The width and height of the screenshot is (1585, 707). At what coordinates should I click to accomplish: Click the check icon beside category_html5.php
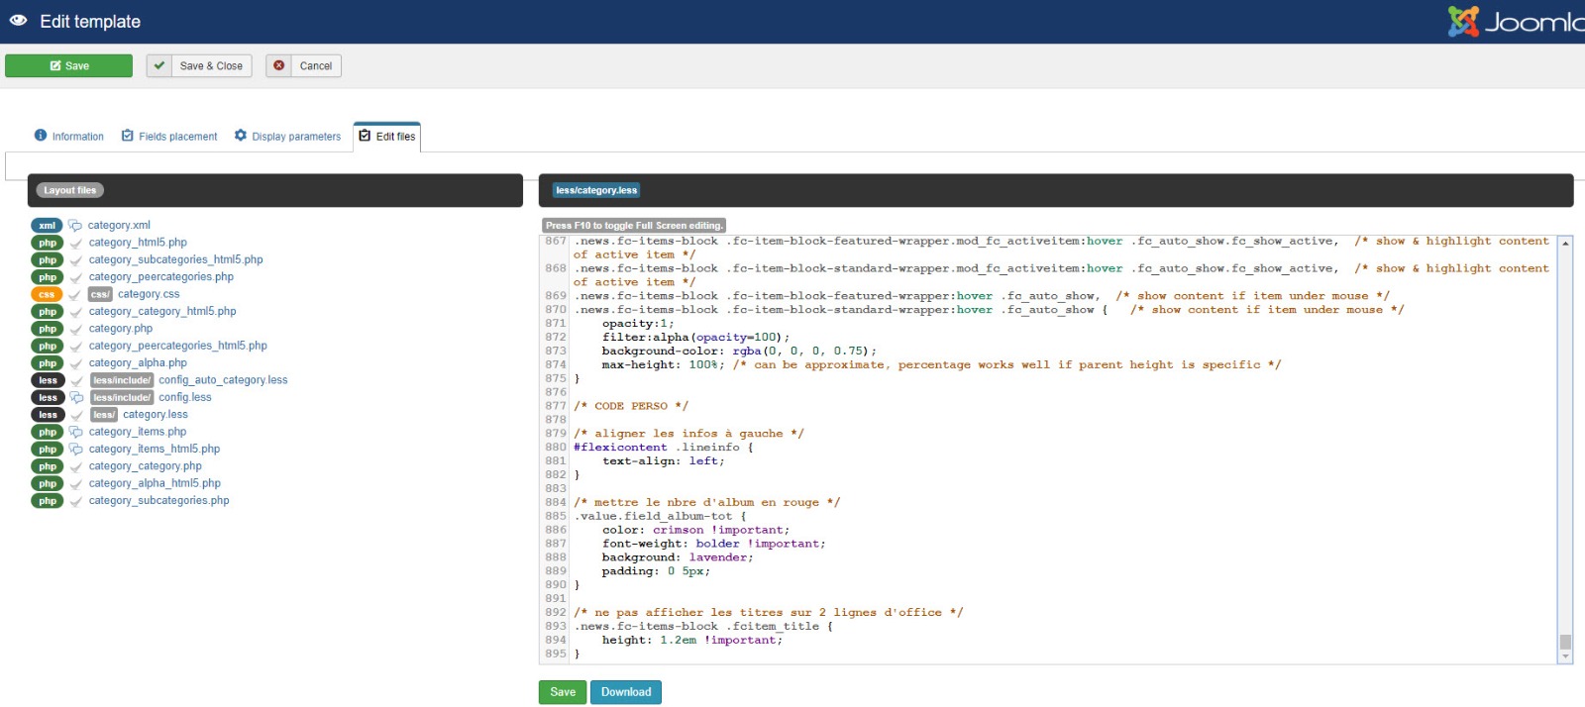click(76, 244)
